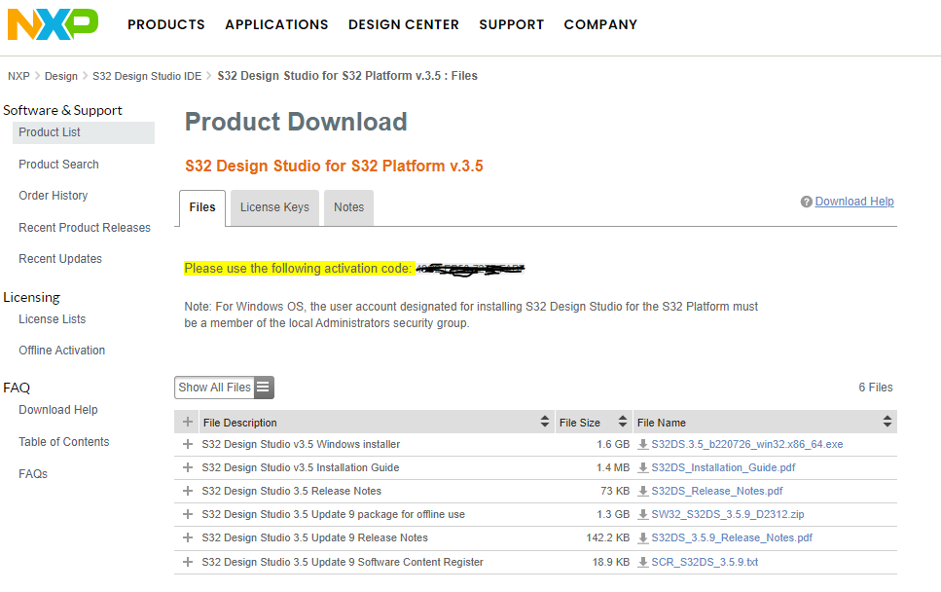Expand the Update 9 Release Notes row
Screen dimensions: 941x592
pyautogui.click(x=188, y=538)
